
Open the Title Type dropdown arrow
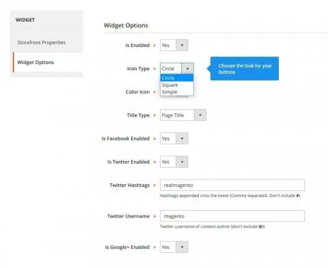200,115
